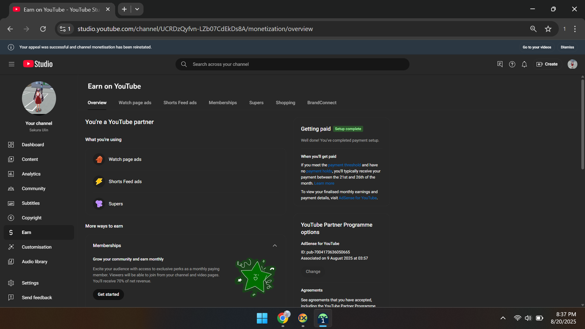Open the Wi-Fi network tray icon
This screenshot has height=329, width=585.
(x=517, y=318)
